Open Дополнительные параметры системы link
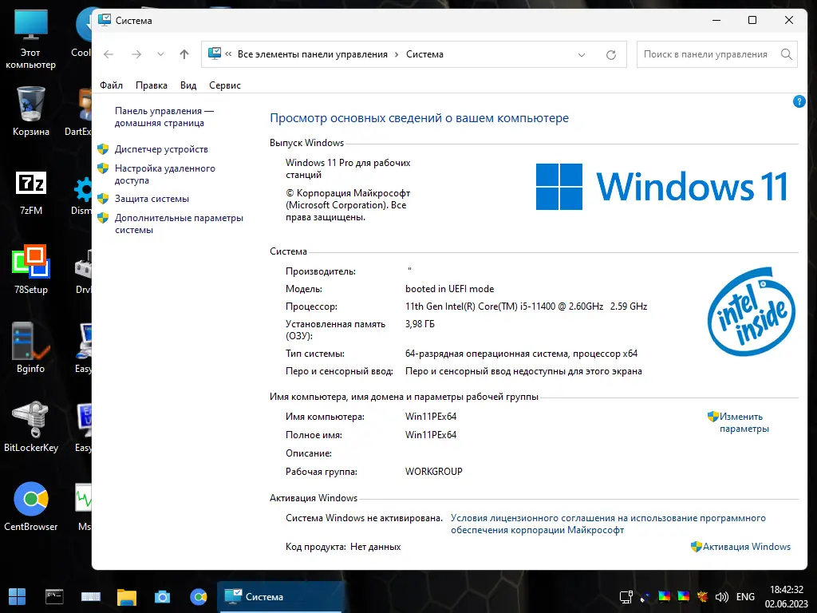Screen dimensions: 817x613 (179, 223)
